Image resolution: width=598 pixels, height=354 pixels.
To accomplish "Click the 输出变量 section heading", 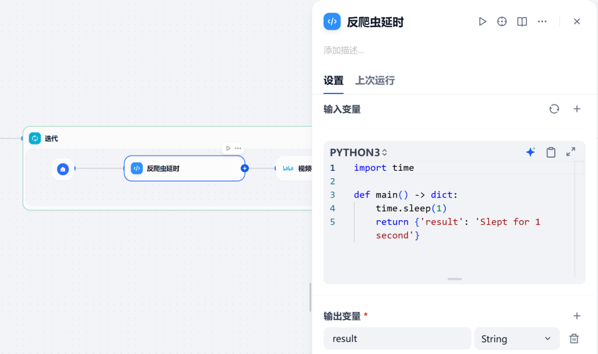I will (342, 316).
